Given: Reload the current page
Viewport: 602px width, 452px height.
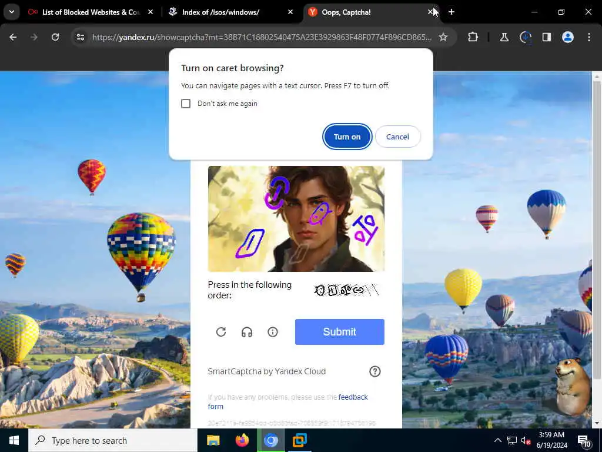Looking at the screenshot, I should click(x=55, y=37).
